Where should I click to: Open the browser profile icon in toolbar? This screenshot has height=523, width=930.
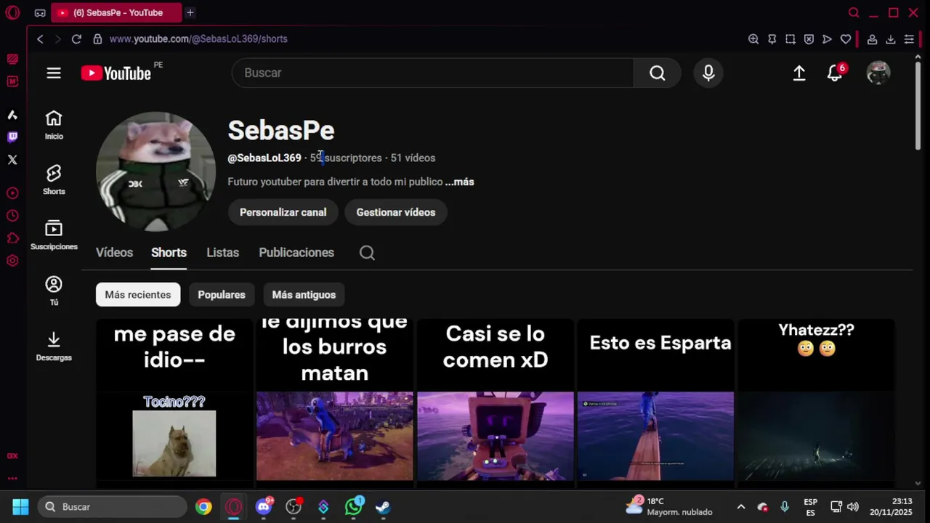click(872, 39)
